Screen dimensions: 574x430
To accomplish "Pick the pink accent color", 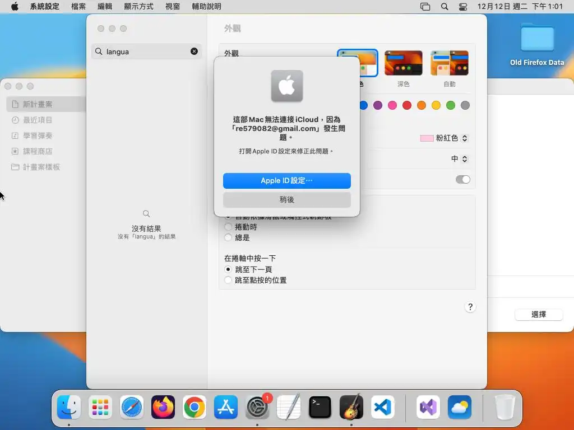I will pyautogui.click(x=392, y=105).
